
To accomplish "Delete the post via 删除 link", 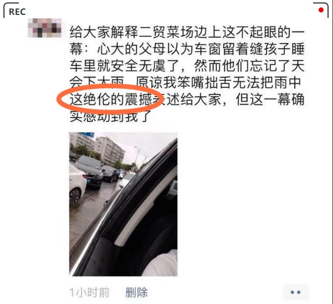I will coord(136,293).
